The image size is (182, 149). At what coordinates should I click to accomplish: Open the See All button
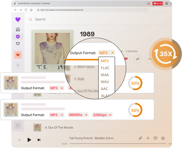(158, 3)
